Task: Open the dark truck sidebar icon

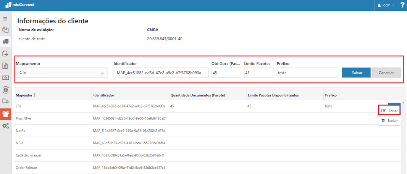Action: point(5,42)
